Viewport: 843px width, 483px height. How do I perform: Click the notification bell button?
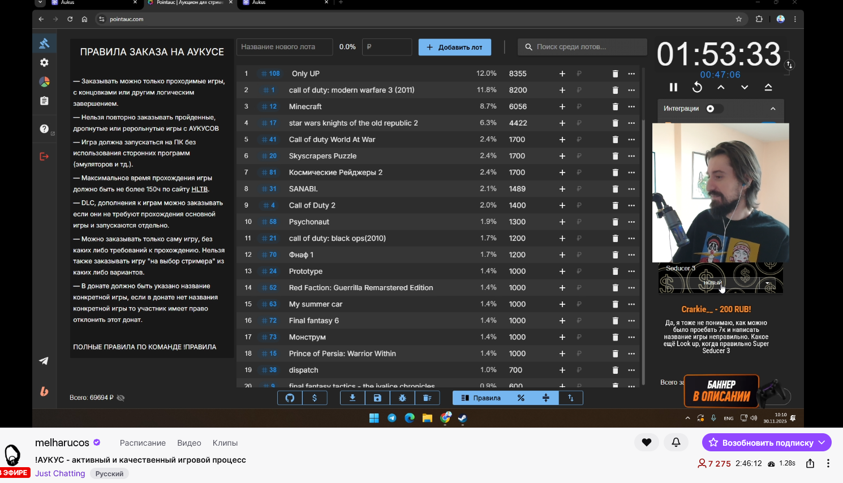click(x=676, y=442)
